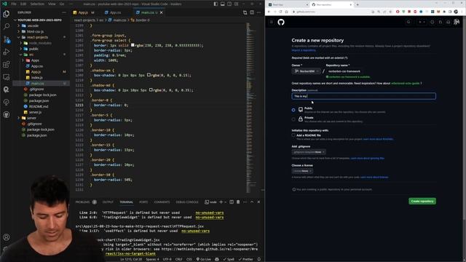The width and height of the screenshot is (466, 262).
Task: Maximize terminal panel with the up chevron
Action: (x=252, y=202)
